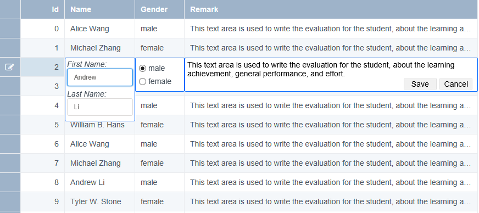Image resolution: width=479 pixels, height=213 pixels.
Task: Click the edit pencil icon on row 2
Action: 10,67
